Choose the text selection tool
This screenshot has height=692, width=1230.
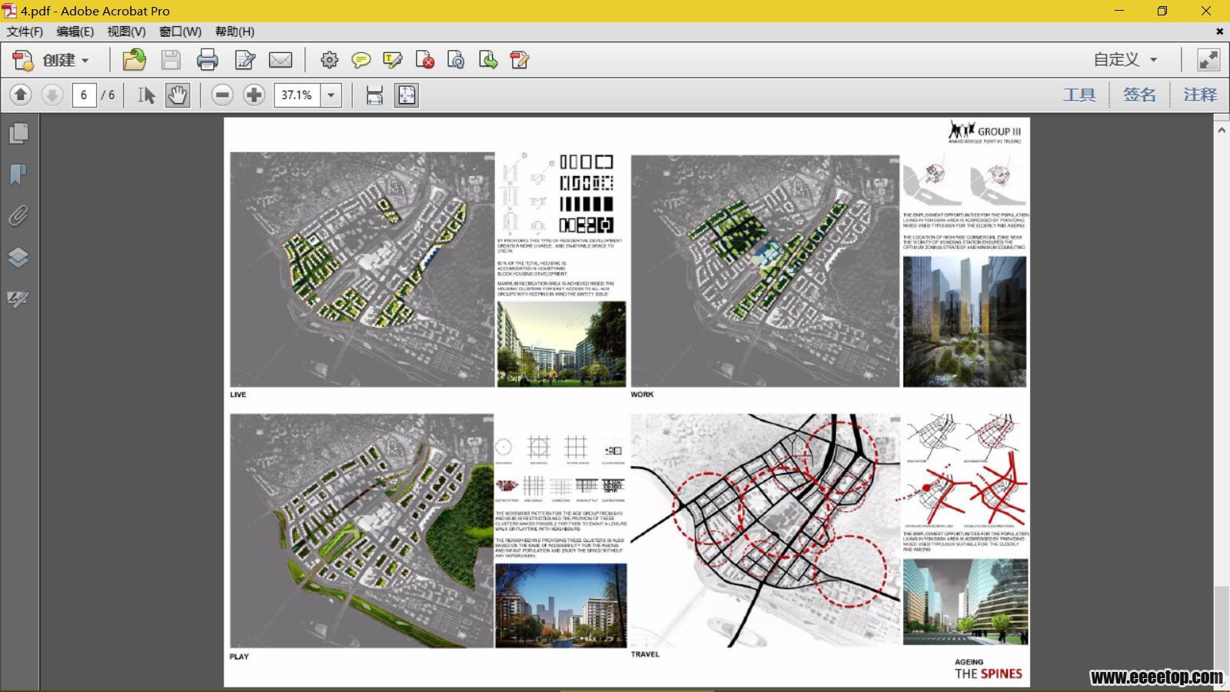point(146,95)
